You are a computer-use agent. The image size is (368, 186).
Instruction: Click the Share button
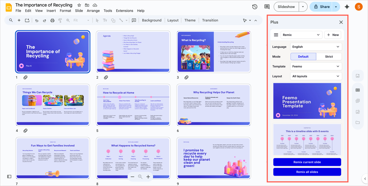(321, 7)
